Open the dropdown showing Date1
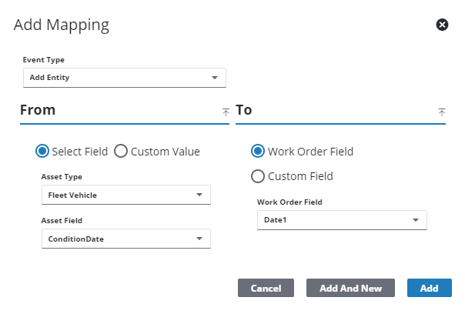The height and width of the screenshot is (314, 465). pyautogui.click(x=341, y=220)
